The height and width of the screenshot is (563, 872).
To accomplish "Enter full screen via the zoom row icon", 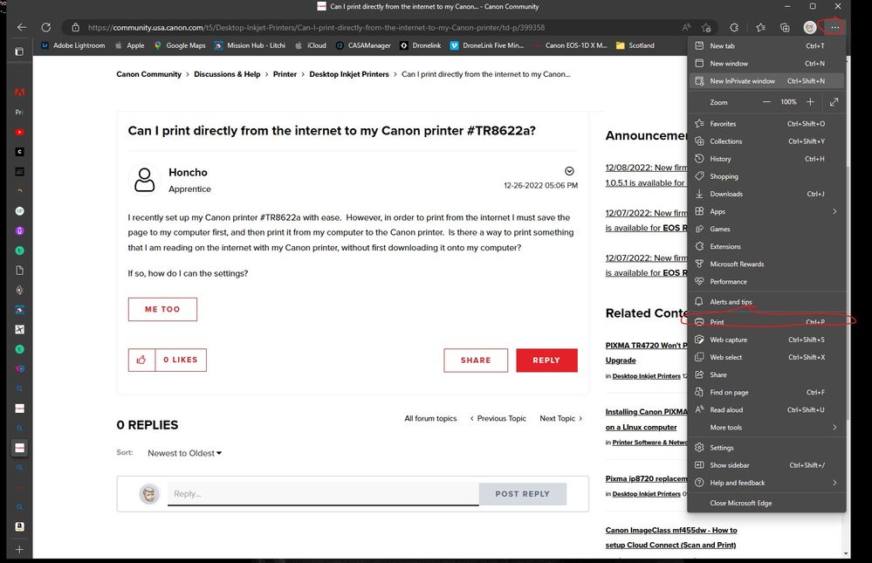I will 834,102.
